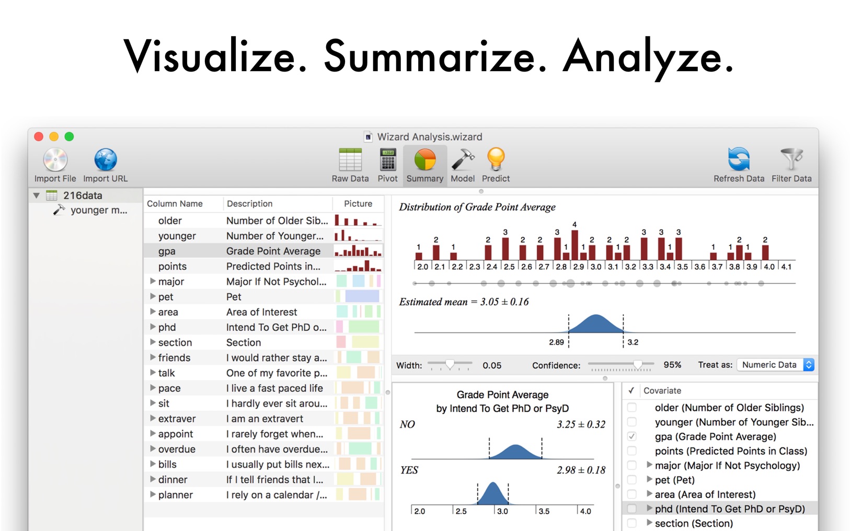Click the green full-screen window button
850x531 pixels.
click(x=69, y=136)
